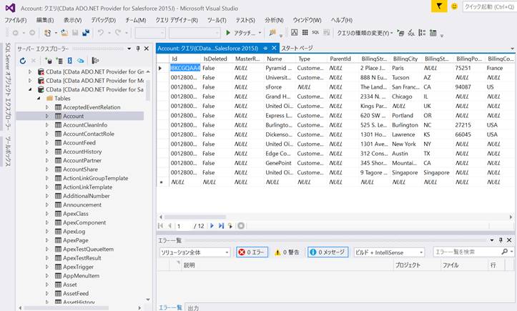Toggle the 0 メッセージ messages filter
Screen dimensions: 517x311
tap(328, 252)
